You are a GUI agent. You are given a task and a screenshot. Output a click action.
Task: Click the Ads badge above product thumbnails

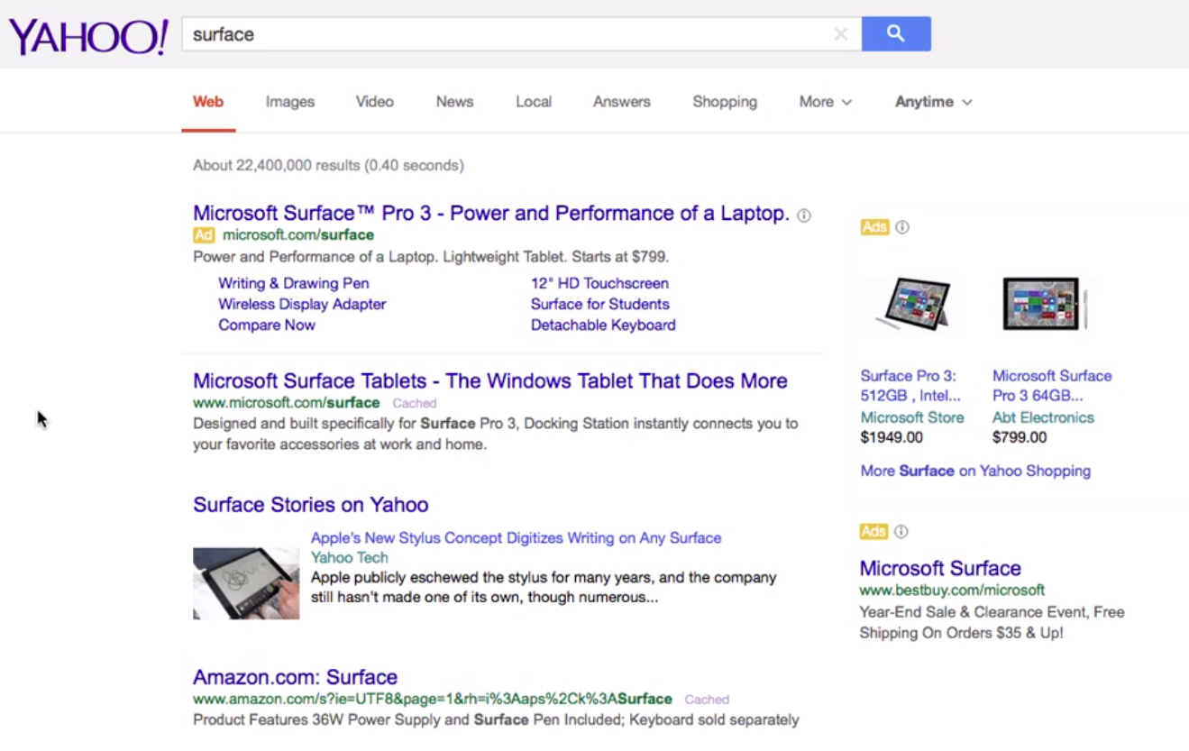[874, 227]
